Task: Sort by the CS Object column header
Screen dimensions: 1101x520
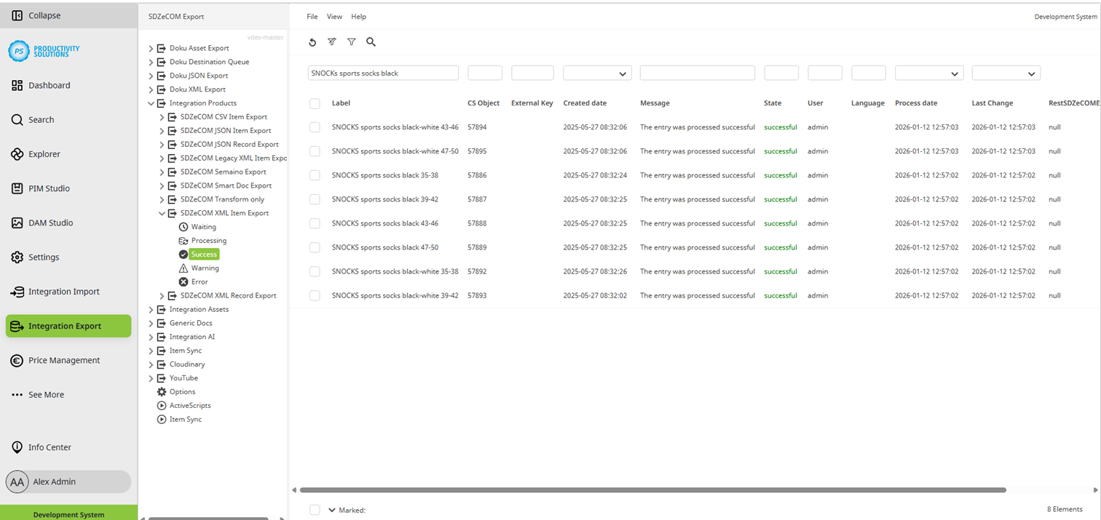Action: 484,103
